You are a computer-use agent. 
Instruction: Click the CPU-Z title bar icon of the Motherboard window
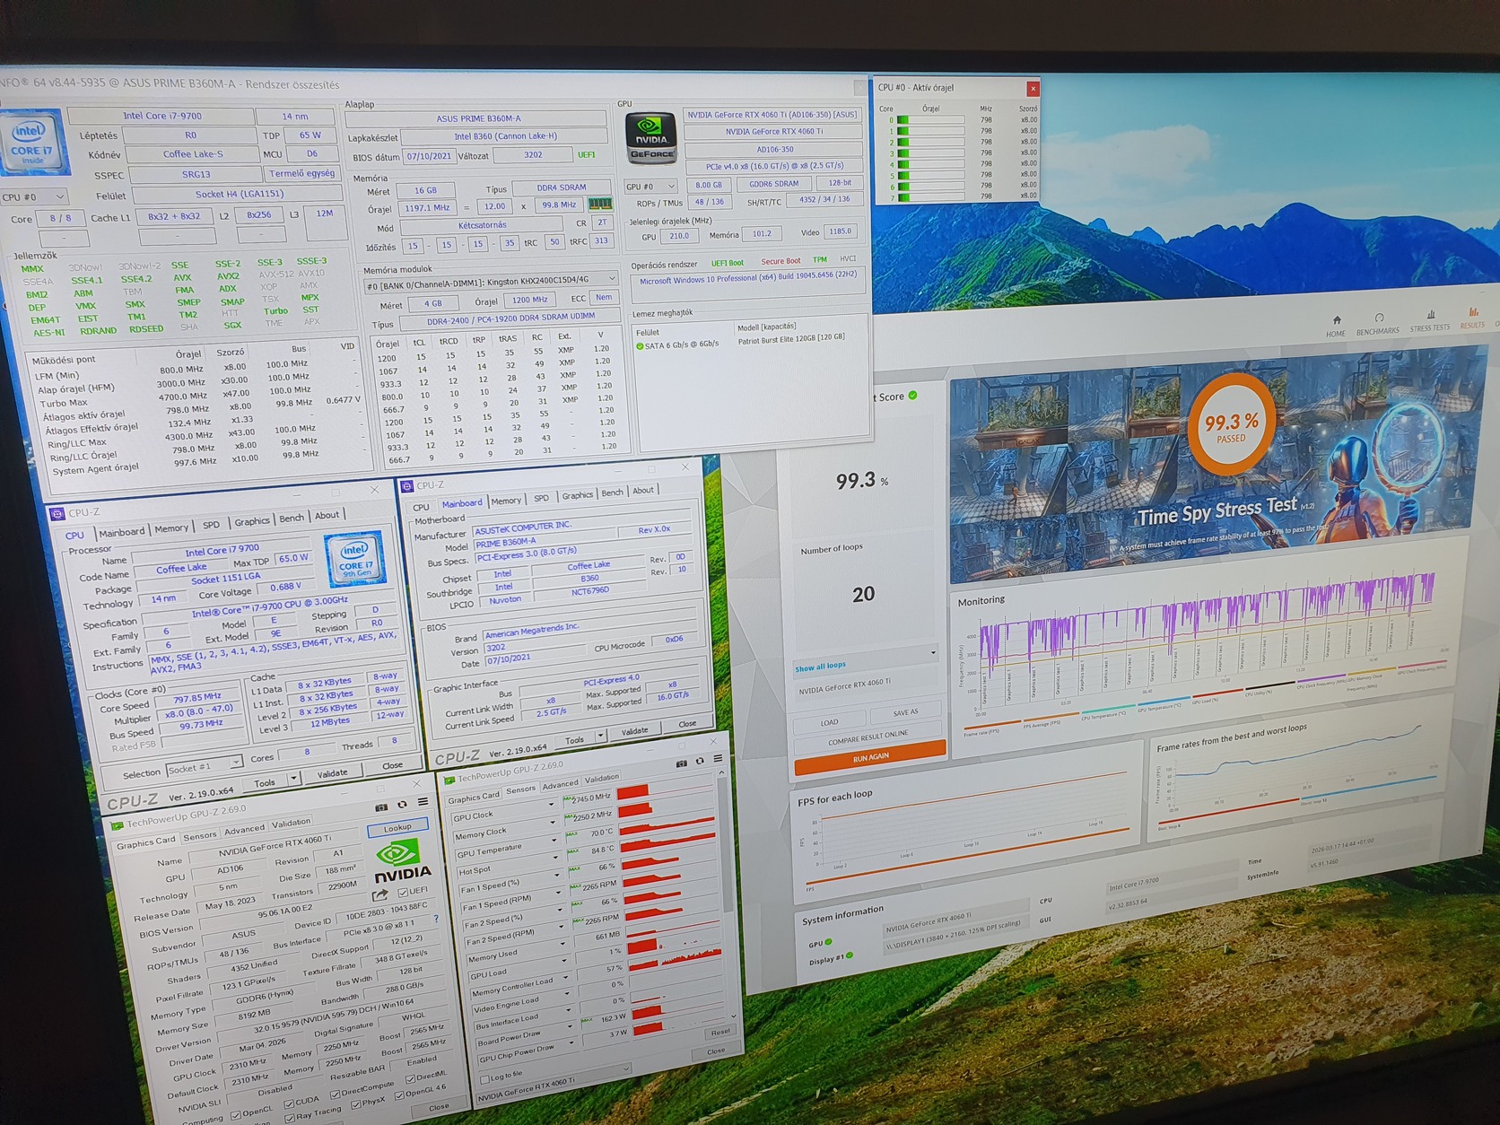(406, 486)
